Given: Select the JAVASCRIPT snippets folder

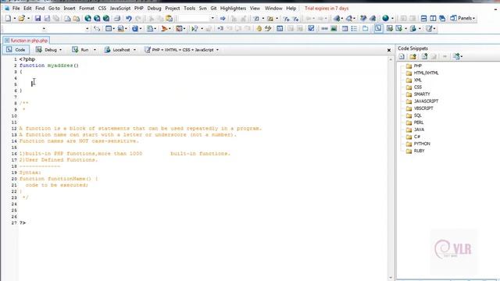Looking at the screenshot, I should click(x=422, y=101).
